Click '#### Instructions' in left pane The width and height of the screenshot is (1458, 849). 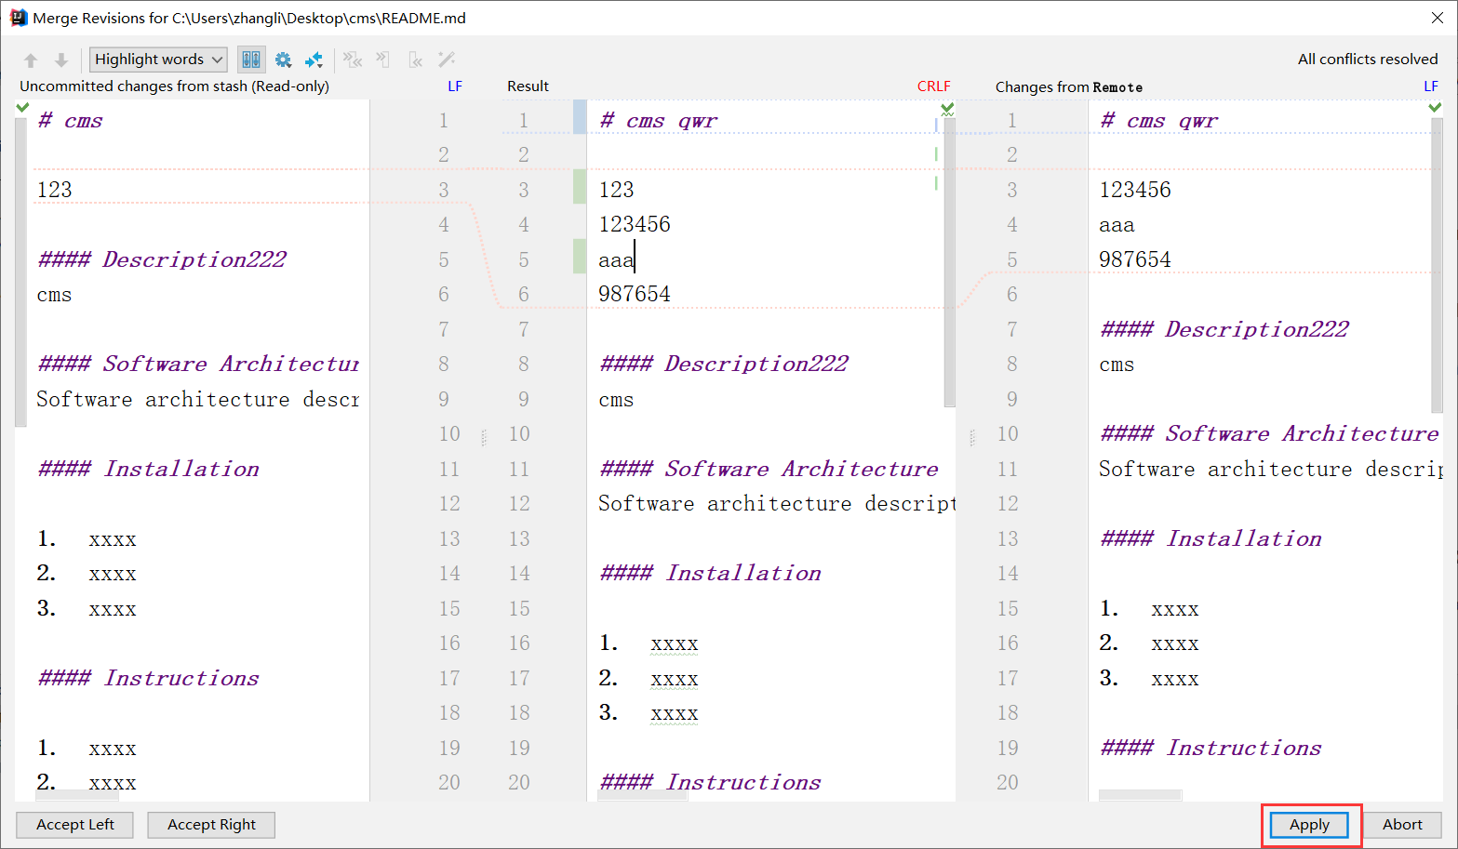click(x=149, y=678)
